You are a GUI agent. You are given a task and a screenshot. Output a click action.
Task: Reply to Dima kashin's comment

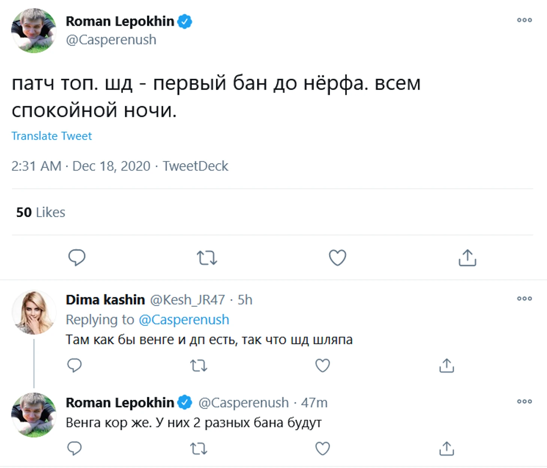pos(74,365)
